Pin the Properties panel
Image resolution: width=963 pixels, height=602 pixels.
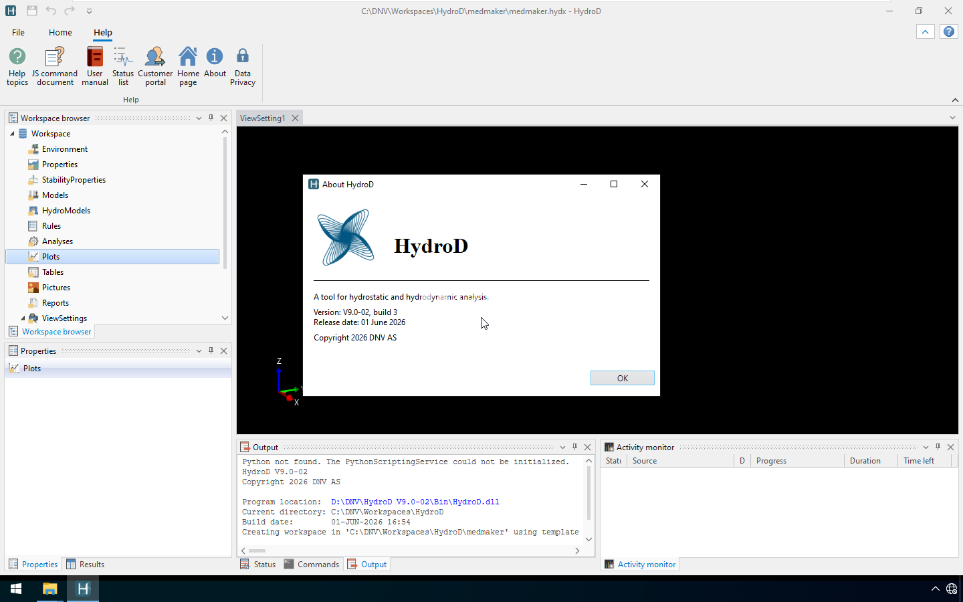pyautogui.click(x=211, y=350)
